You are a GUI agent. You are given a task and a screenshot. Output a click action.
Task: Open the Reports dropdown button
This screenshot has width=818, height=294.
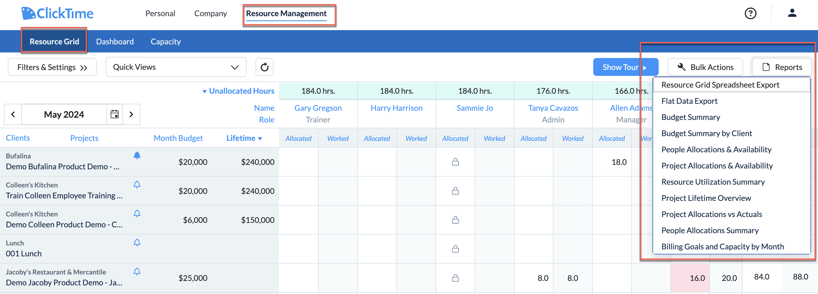pos(782,67)
